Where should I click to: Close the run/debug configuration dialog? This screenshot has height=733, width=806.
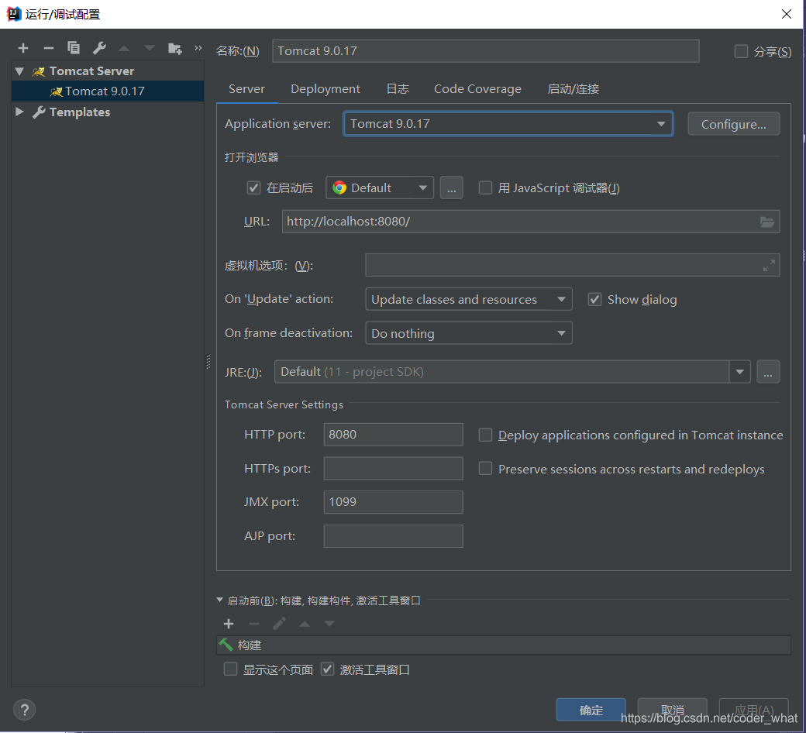pos(787,14)
